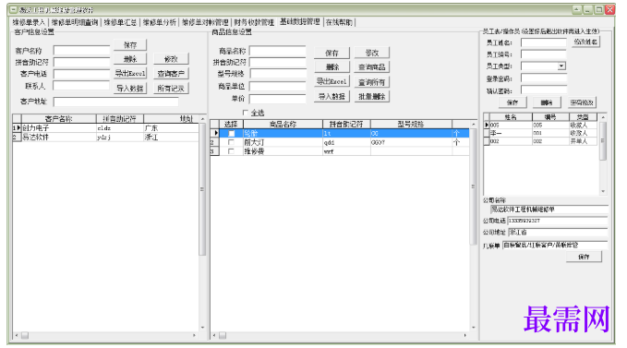
Task: Click the 客户名称 input field
Action: click(81, 51)
